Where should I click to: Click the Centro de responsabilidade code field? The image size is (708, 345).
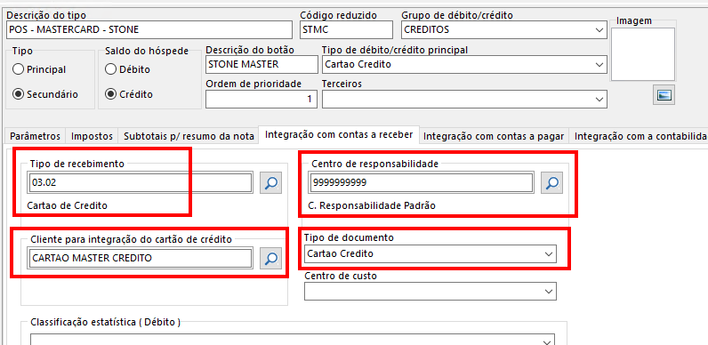point(421,183)
